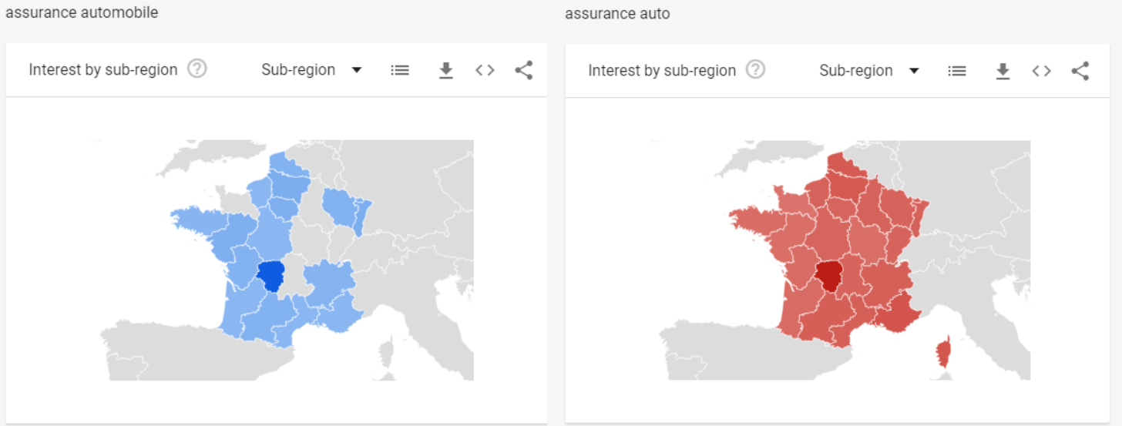Open help for assurance auto sub-region interest
The image size is (1122, 426).
click(756, 70)
